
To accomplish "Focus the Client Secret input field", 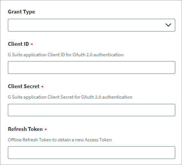I will pos(92,110).
